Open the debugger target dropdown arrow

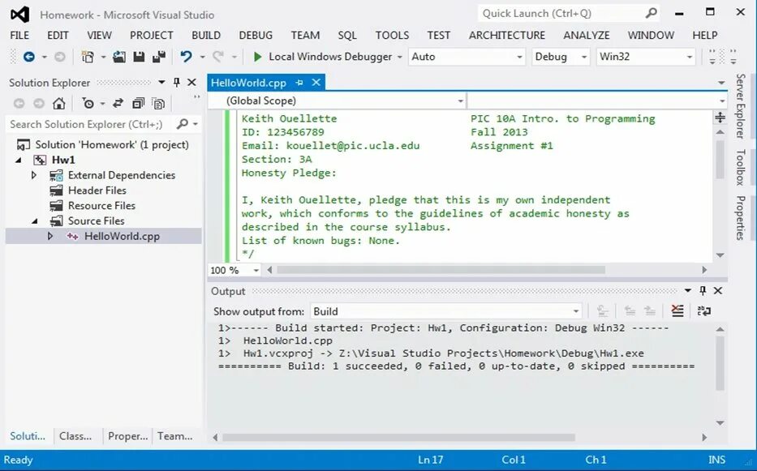[400, 57]
